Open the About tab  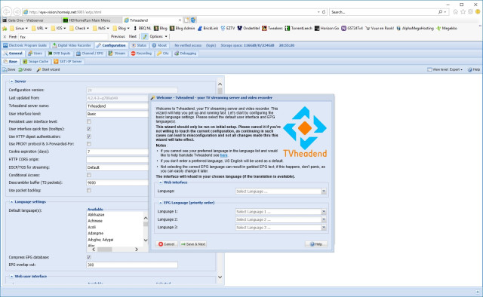[159, 45]
